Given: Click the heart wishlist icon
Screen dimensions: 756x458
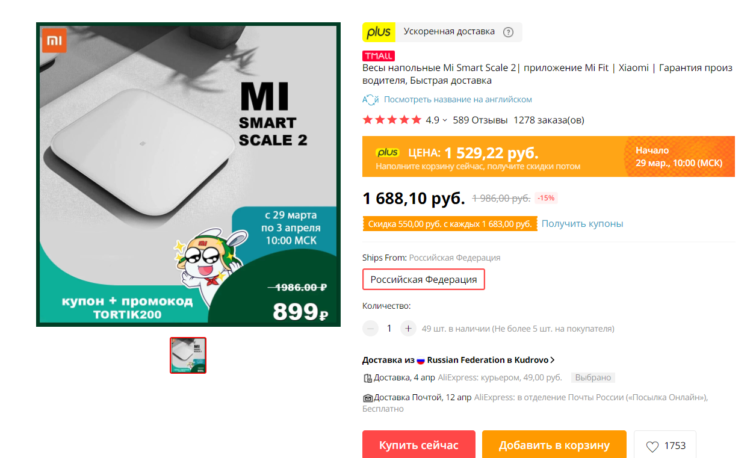Looking at the screenshot, I should (652, 447).
